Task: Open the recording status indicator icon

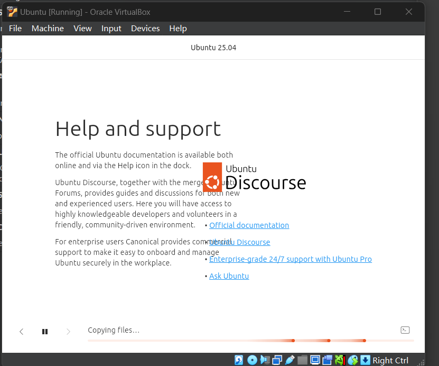Action: coord(328,360)
